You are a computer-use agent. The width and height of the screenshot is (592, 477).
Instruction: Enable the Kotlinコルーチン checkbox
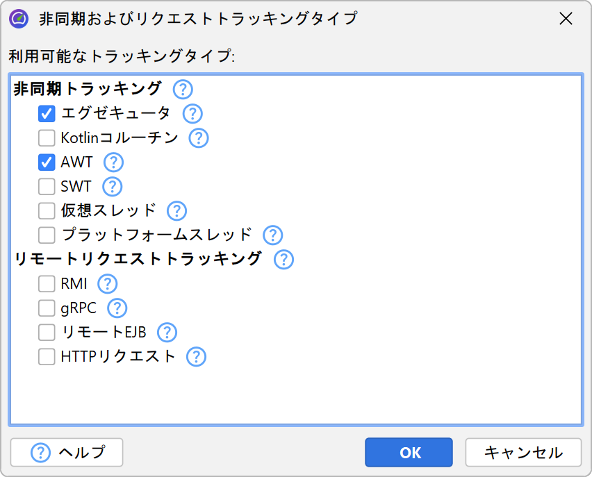47,137
